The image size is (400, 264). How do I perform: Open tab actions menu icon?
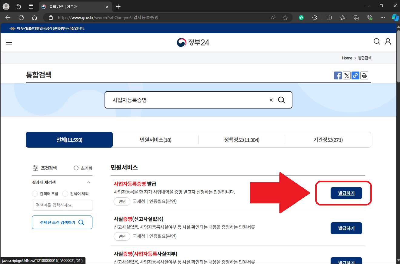click(31, 6)
